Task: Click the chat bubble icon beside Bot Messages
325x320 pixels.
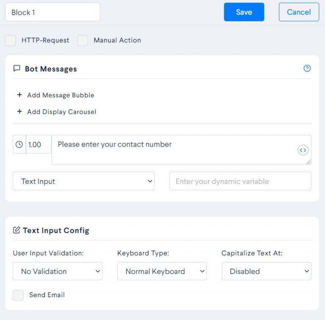Action: click(17, 68)
